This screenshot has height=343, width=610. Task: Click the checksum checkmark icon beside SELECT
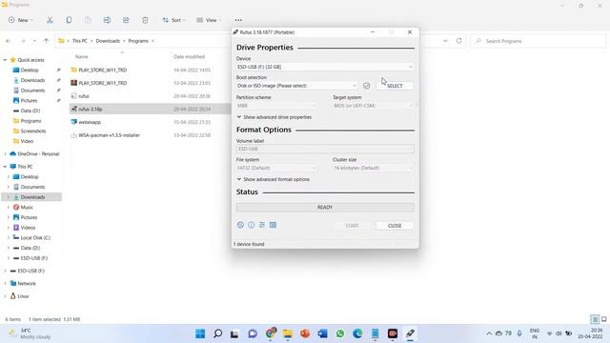click(x=366, y=86)
